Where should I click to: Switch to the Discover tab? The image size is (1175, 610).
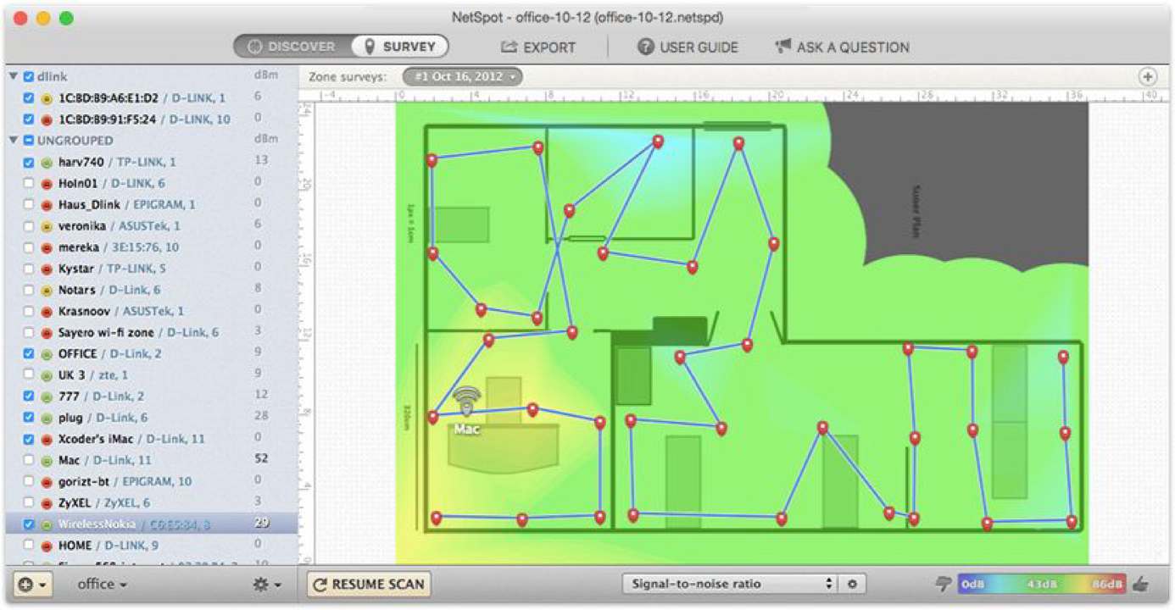point(292,47)
